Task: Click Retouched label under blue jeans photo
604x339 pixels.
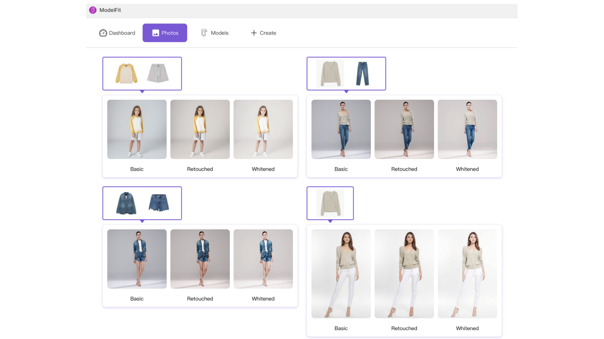Action: pyautogui.click(x=404, y=169)
